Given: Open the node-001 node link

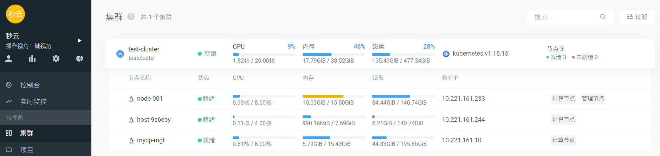Looking at the screenshot, I should [x=150, y=99].
